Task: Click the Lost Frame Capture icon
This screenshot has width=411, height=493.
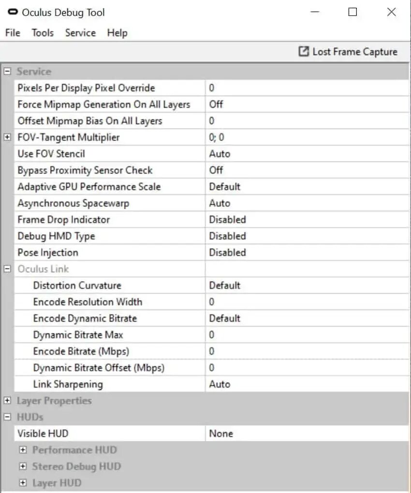Action: click(304, 51)
